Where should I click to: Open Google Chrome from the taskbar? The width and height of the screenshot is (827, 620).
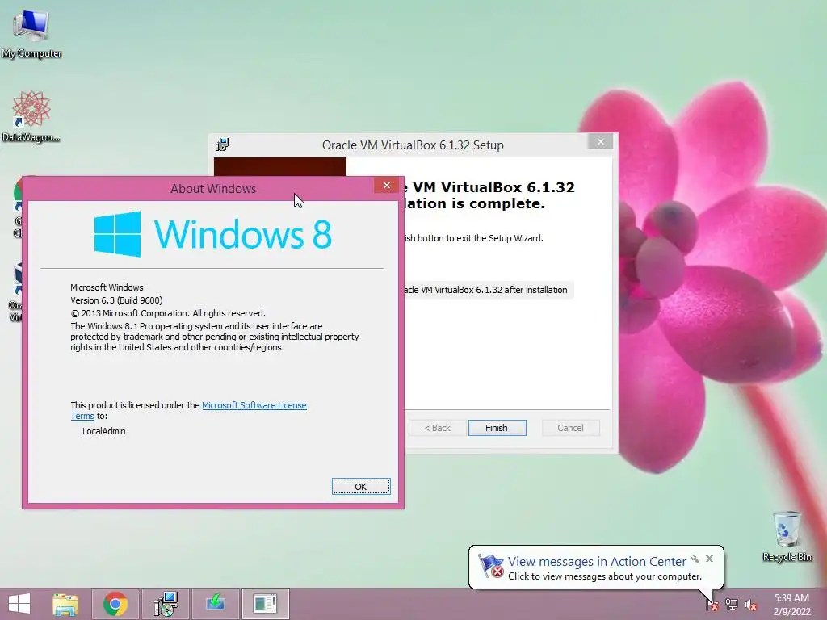tap(115, 604)
